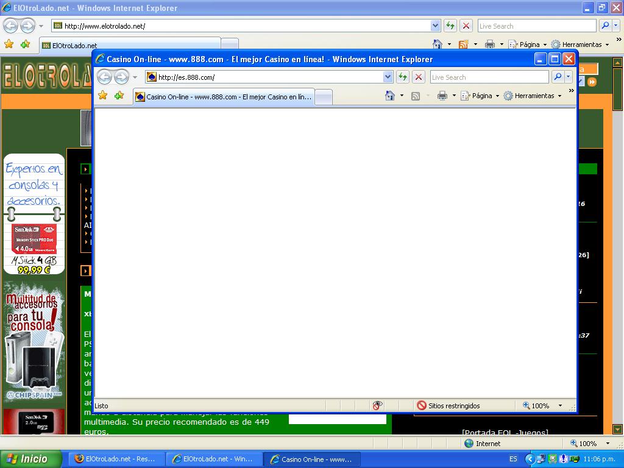Open a new blank tab in Casino window
The image size is (624, 468).
tap(324, 97)
